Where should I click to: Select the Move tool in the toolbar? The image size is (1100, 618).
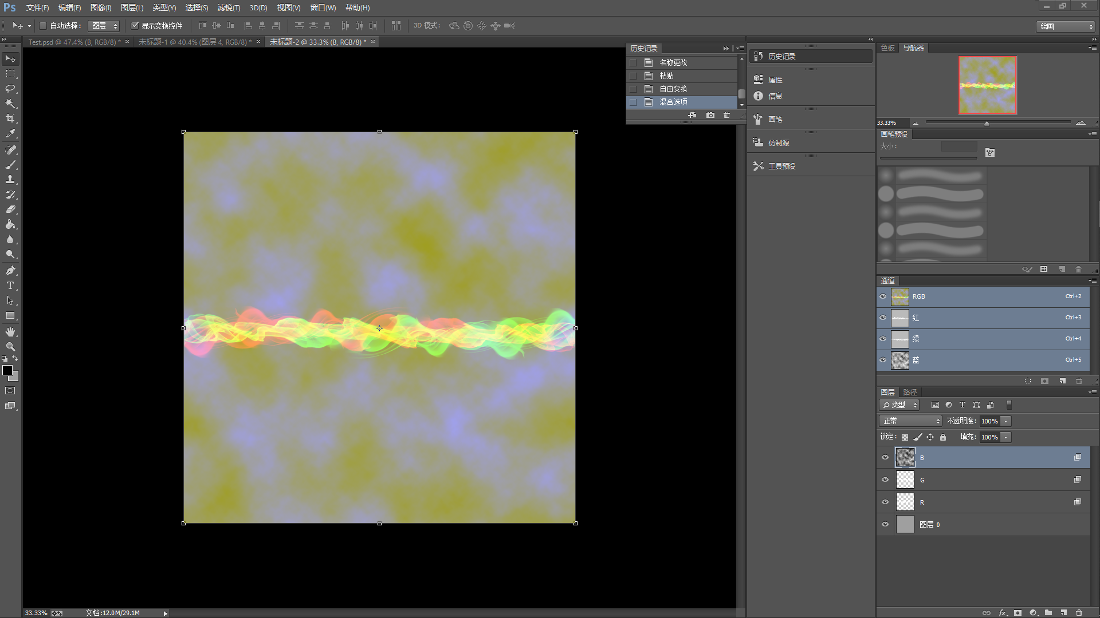point(10,58)
